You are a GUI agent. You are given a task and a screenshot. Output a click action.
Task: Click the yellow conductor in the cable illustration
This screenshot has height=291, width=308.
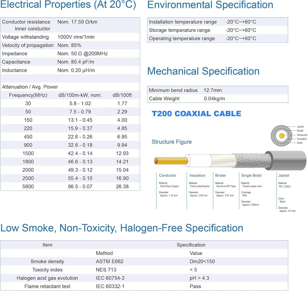tap(171, 161)
